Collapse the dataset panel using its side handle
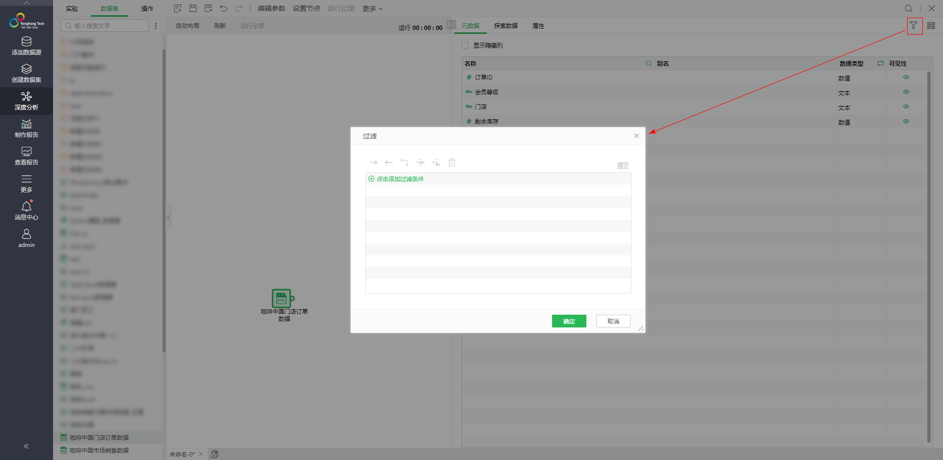 (x=168, y=217)
